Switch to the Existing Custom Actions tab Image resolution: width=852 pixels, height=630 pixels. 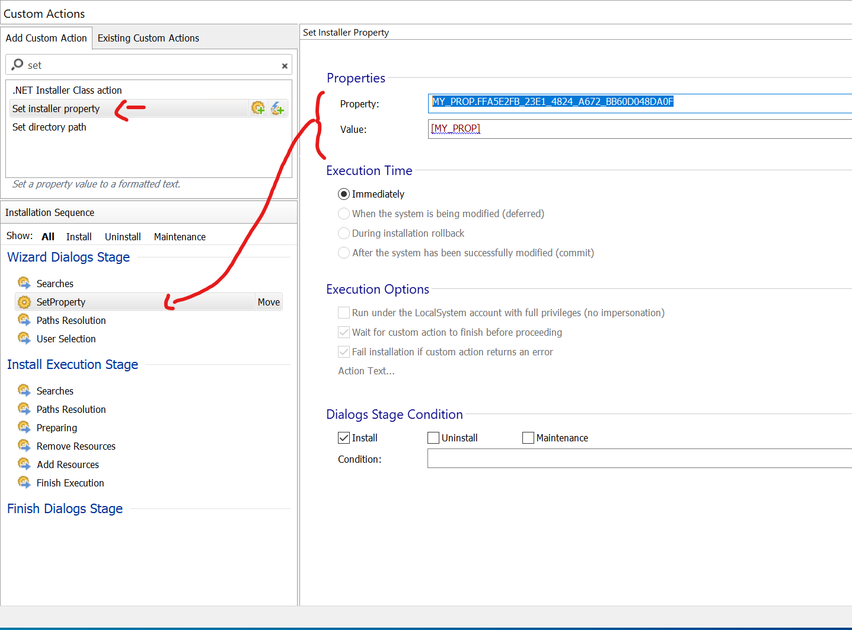pos(148,38)
